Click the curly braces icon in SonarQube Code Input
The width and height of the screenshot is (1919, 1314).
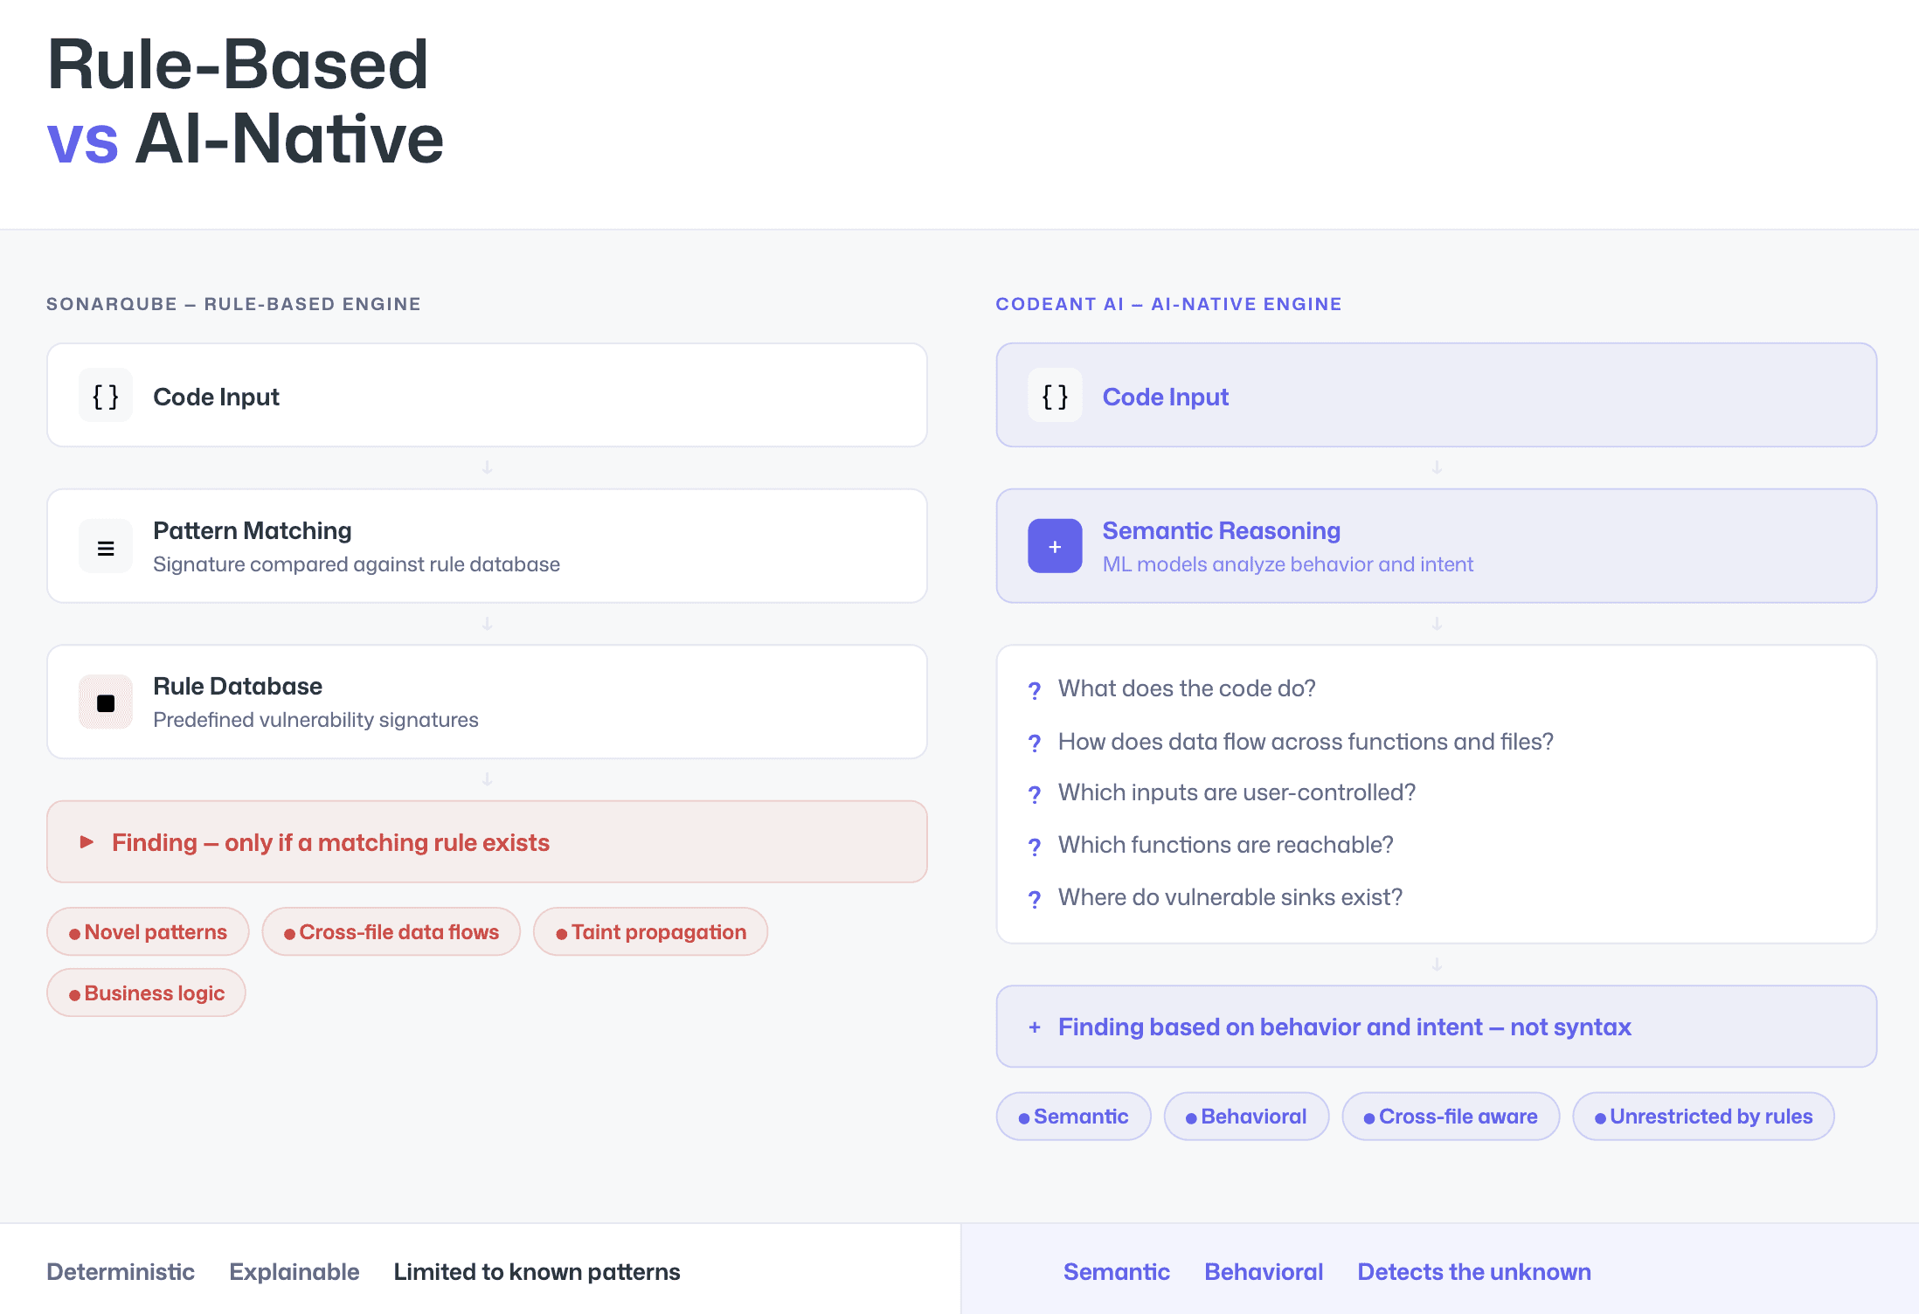(105, 397)
